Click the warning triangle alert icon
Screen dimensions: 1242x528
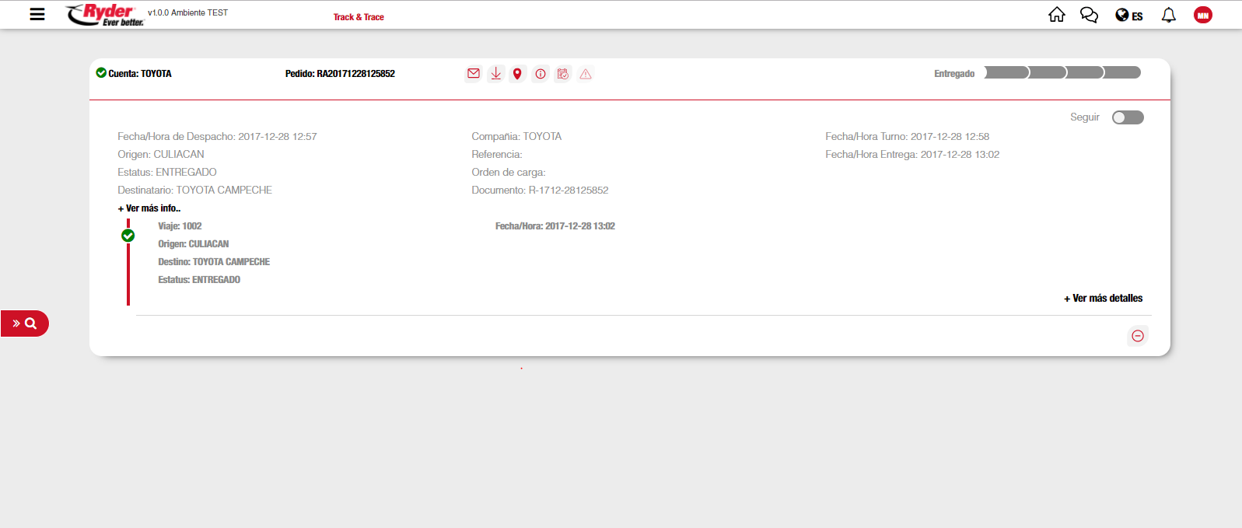click(586, 74)
